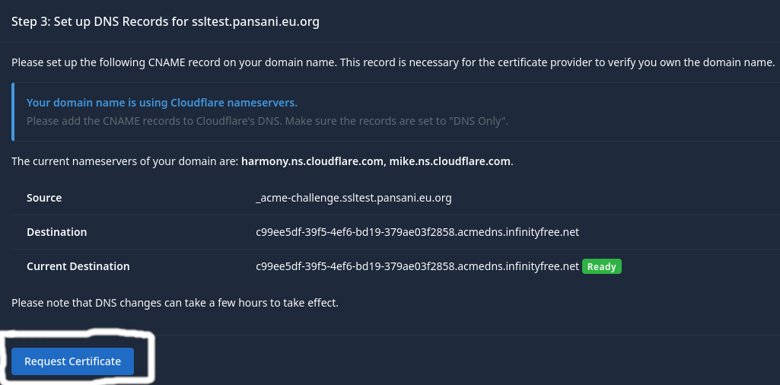Click the Request Certificate button
The image size is (780, 385).
[x=72, y=361]
